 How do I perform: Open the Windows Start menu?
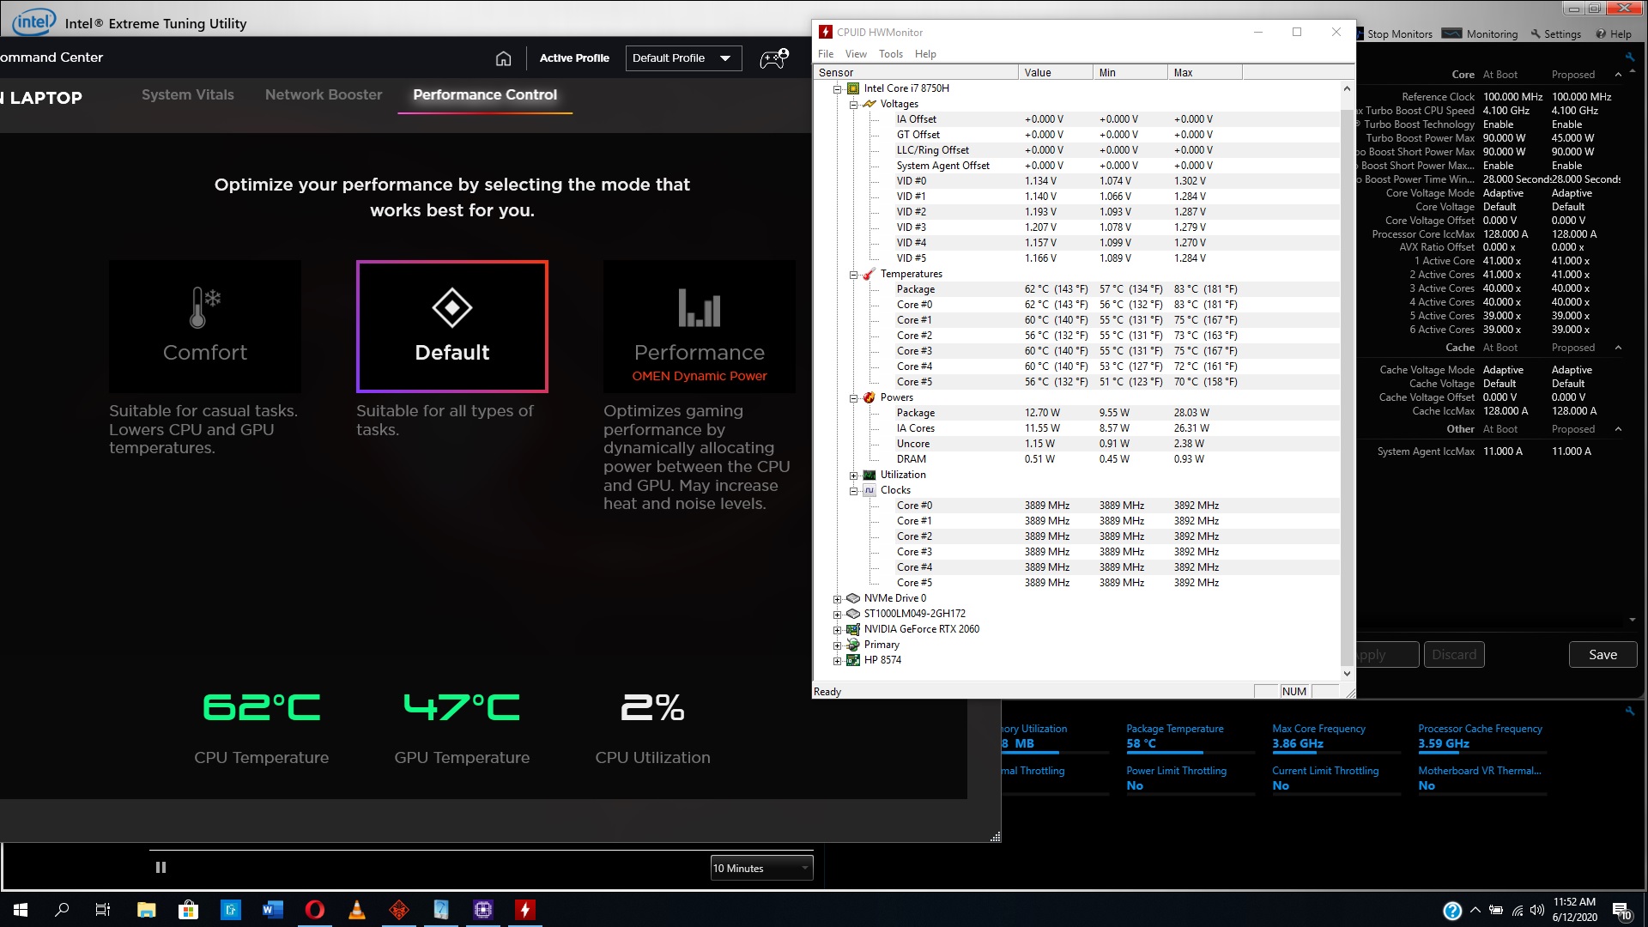point(21,909)
